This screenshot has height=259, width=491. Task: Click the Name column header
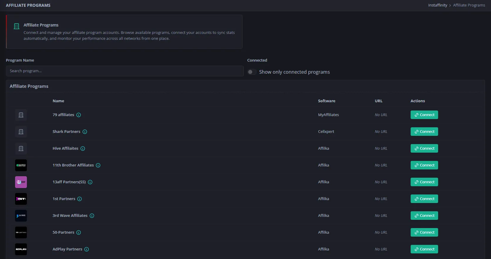(x=58, y=101)
